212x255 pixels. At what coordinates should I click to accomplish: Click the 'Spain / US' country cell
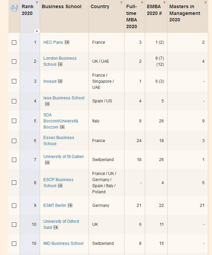102,101
